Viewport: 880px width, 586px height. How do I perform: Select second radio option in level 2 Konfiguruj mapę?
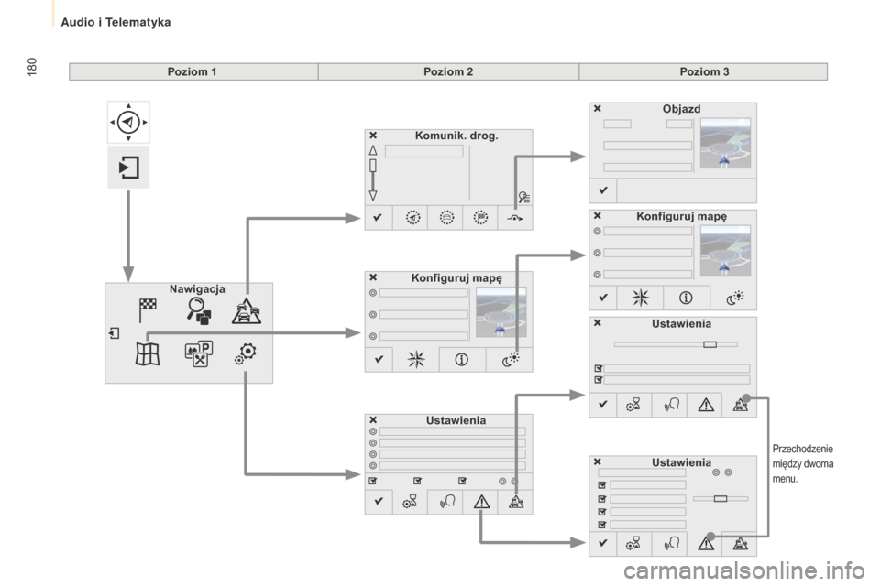(x=373, y=315)
